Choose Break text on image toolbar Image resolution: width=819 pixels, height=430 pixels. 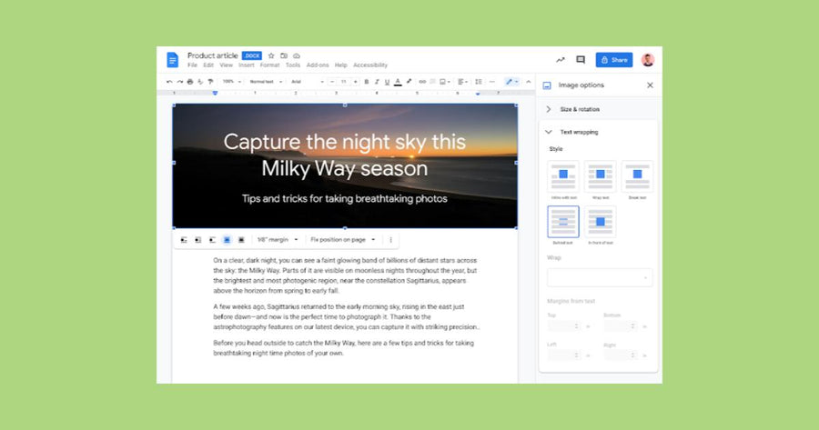coord(212,240)
